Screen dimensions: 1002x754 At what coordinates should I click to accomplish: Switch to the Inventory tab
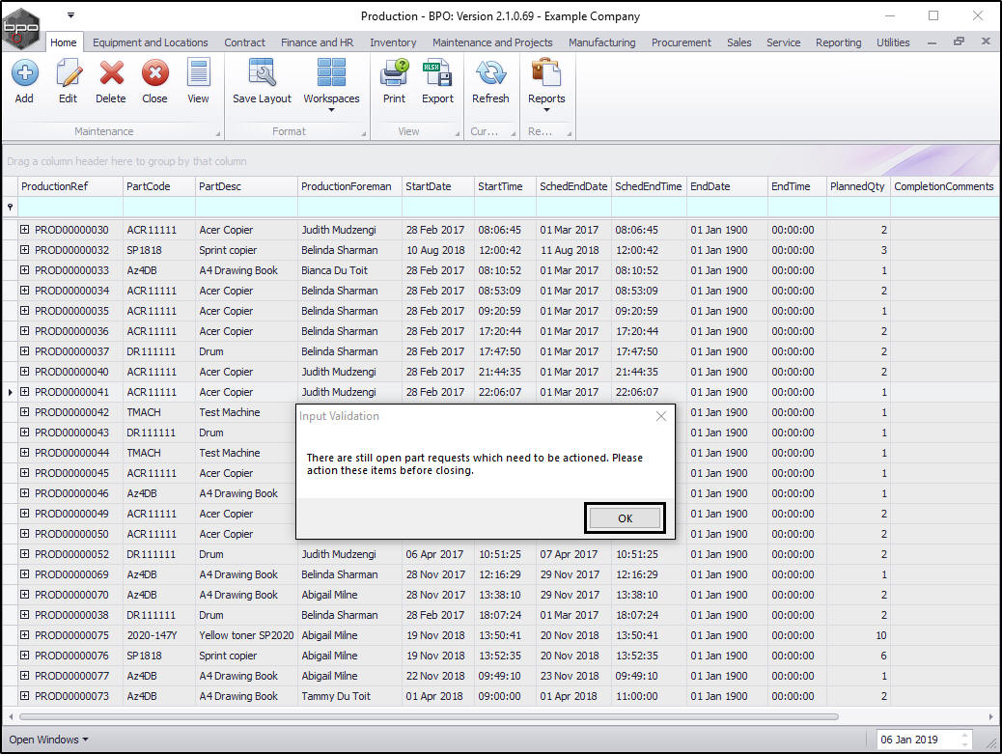point(393,42)
